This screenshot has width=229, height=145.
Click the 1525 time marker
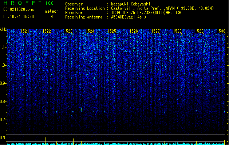pos(112,31)
